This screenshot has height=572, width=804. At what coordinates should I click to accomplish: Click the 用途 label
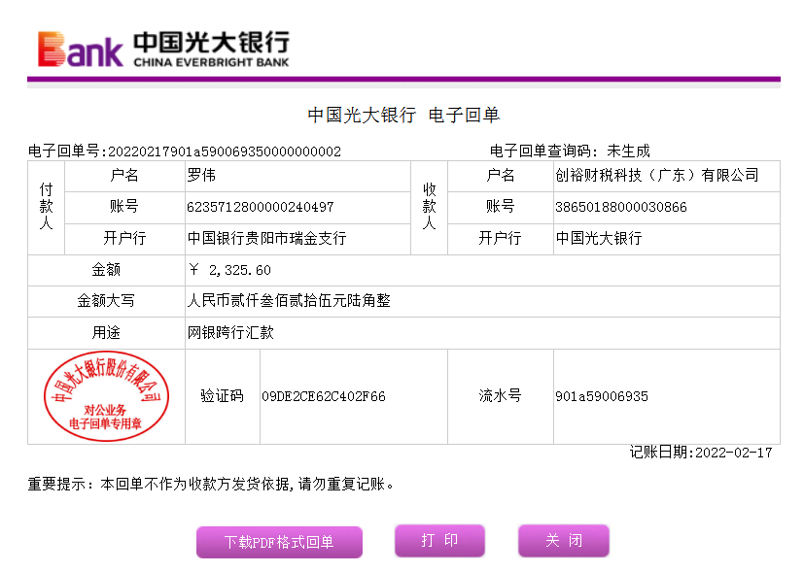(106, 333)
